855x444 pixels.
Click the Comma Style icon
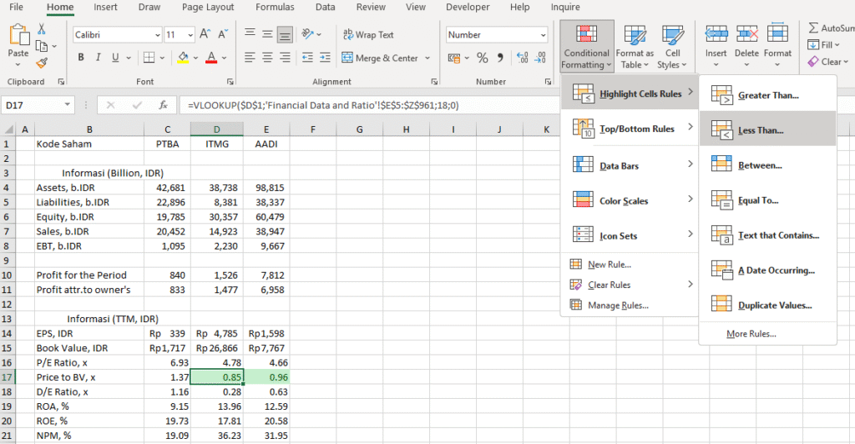(x=500, y=58)
